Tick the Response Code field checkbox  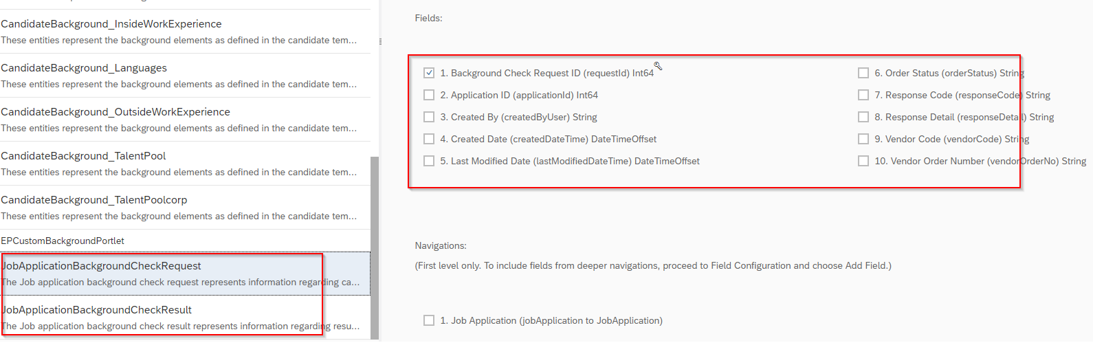pyautogui.click(x=863, y=95)
